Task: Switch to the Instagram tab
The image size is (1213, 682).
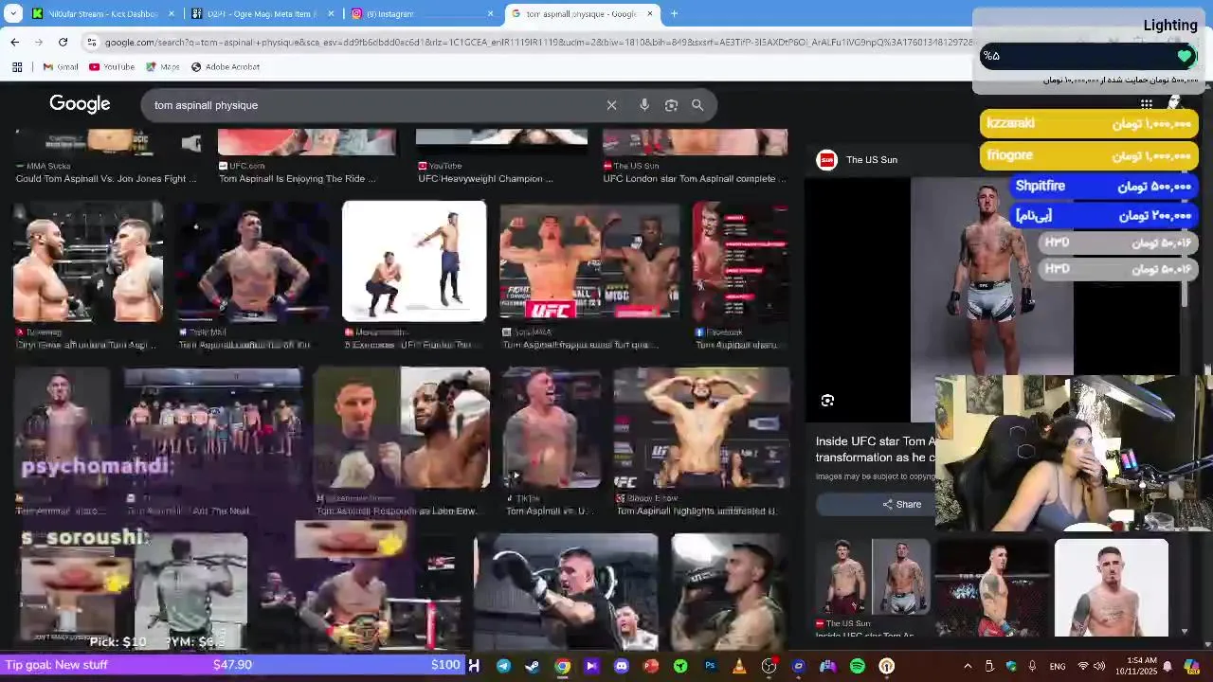Action: (423, 13)
